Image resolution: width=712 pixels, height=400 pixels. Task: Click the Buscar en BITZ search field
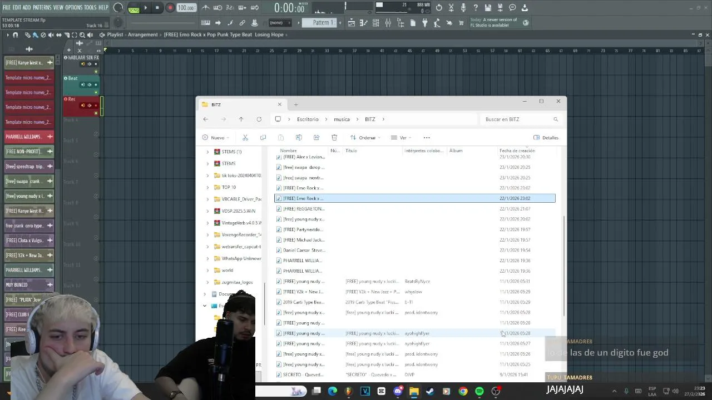521,119
